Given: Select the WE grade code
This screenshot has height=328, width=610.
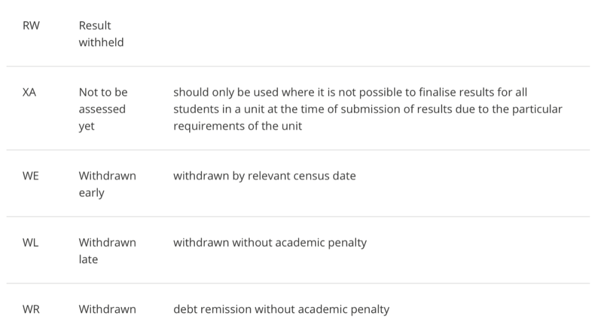Looking at the screenshot, I should click(x=30, y=176).
